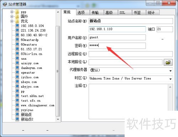Viewport: 178px width, 137px height.
Task: Open the 书签 tab
Action: click(x=139, y=12)
